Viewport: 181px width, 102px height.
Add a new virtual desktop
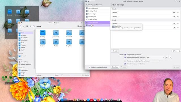[x=115, y=51]
